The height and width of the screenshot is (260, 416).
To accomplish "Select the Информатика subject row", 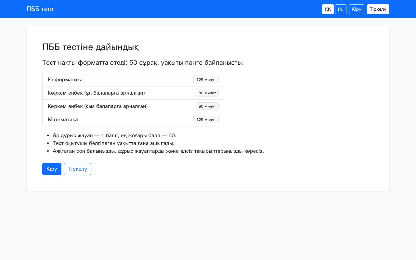I will tap(133, 80).
